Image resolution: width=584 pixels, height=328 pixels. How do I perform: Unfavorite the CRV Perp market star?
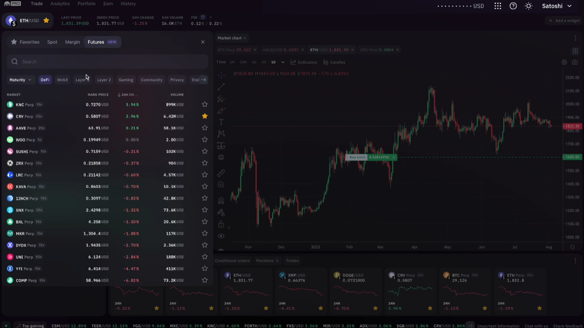point(205,116)
